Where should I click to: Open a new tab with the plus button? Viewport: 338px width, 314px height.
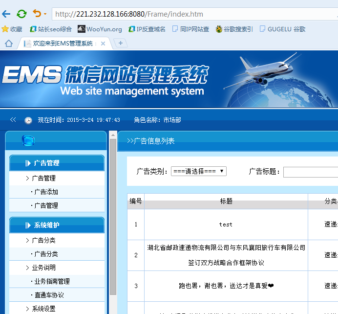[121, 43]
